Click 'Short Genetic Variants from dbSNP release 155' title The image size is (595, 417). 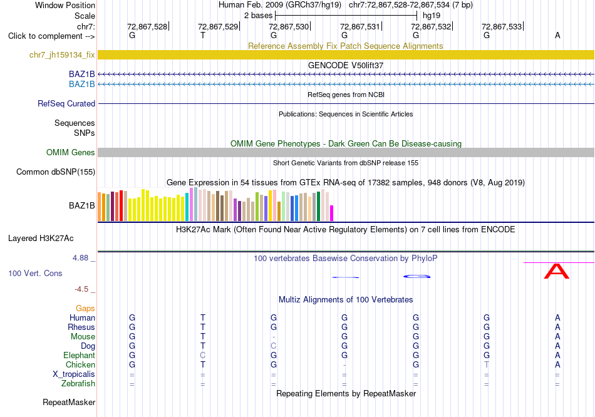point(346,163)
